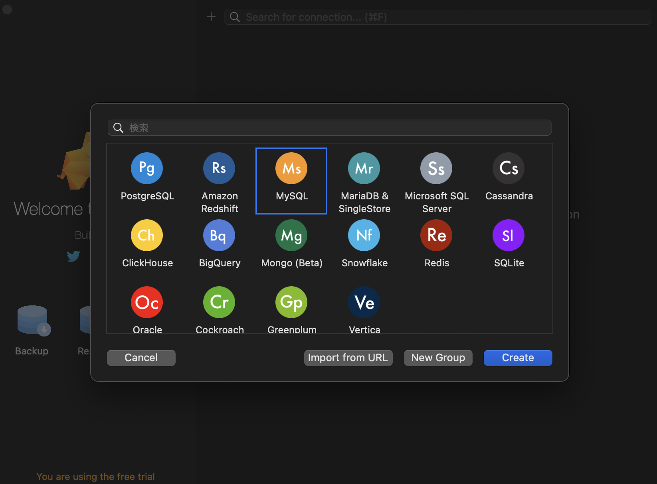The width and height of the screenshot is (657, 484).
Task: Select the Cassandra Cs icon
Action: point(509,168)
